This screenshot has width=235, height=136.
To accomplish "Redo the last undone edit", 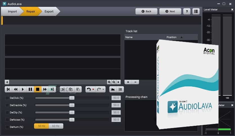I will click(x=99, y=89).
